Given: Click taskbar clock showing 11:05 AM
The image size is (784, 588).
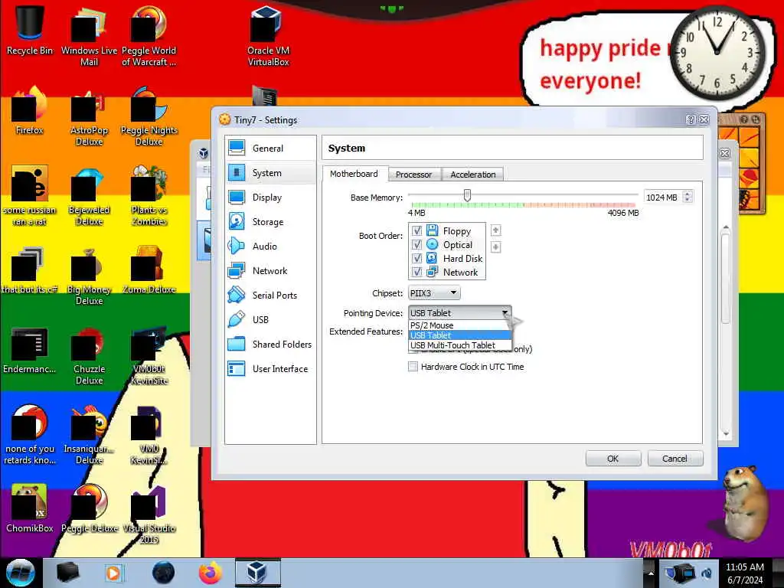Looking at the screenshot, I should click(745, 573).
